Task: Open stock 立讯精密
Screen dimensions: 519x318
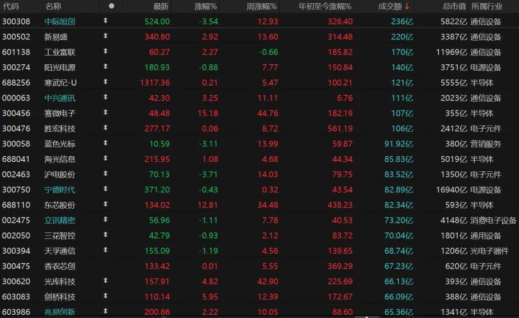Action: coord(60,221)
